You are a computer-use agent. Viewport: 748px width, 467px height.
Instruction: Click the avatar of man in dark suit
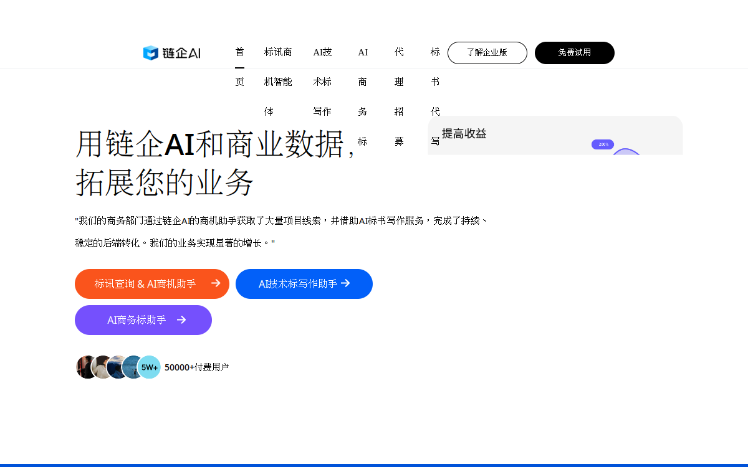click(86, 367)
